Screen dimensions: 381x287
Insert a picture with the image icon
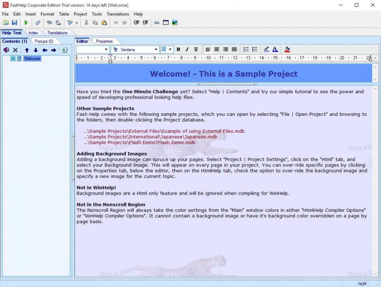175,23
